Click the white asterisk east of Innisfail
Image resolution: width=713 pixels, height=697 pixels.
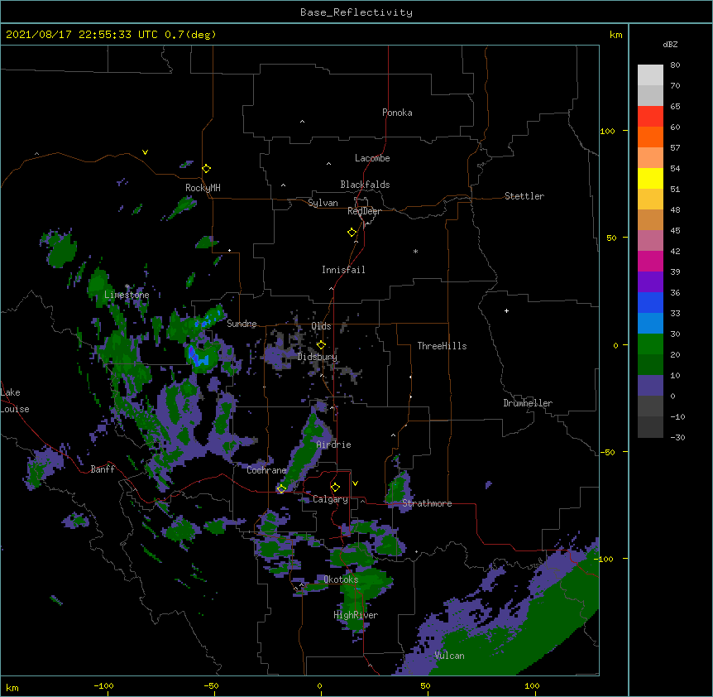(415, 251)
